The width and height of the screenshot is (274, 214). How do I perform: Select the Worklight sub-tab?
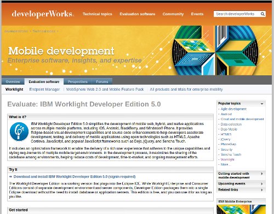(x=14, y=90)
